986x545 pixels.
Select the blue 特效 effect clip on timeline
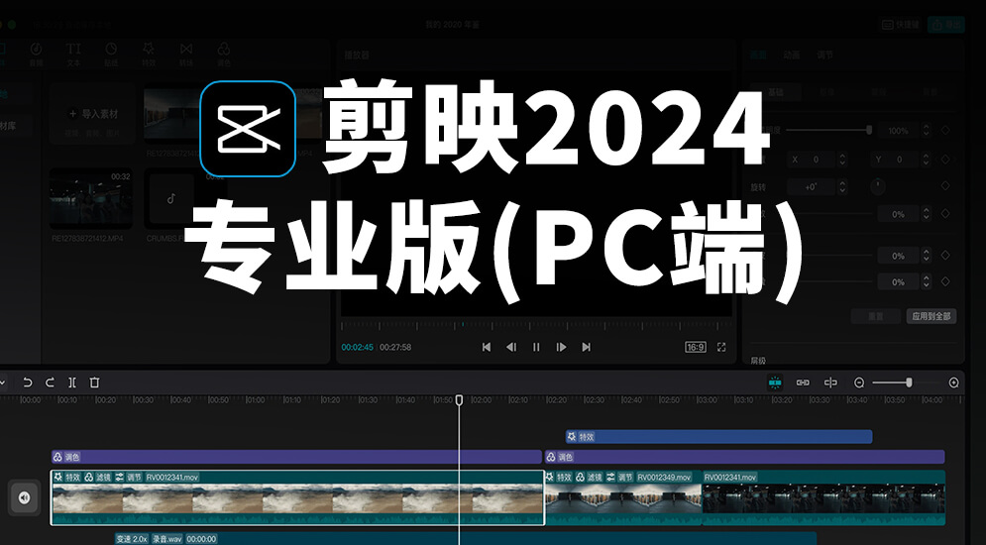718,436
